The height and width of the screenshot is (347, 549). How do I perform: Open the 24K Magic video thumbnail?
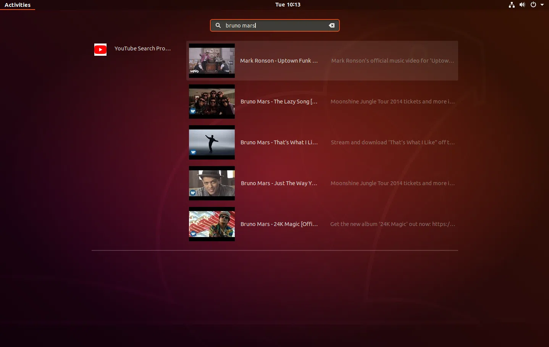(212, 224)
